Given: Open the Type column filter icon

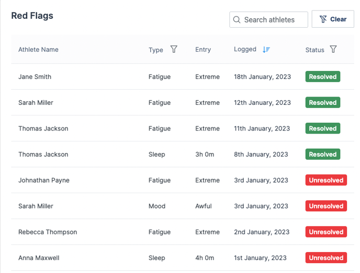Looking at the screenshot, I should coord(174,49).
